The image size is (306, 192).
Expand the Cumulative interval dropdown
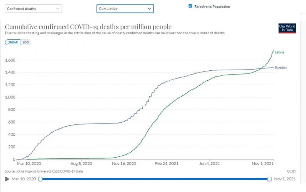125,8
